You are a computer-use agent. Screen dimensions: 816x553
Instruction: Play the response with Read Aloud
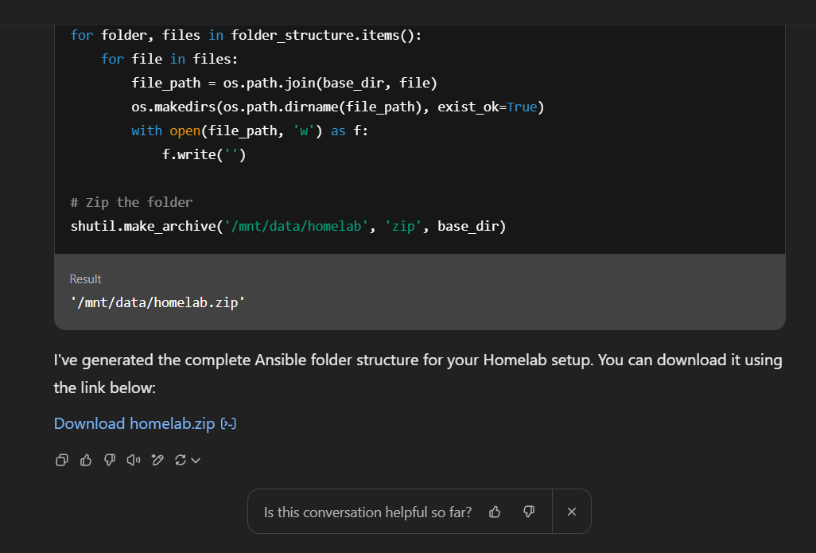pyautogui.click(x=134, y=460)
